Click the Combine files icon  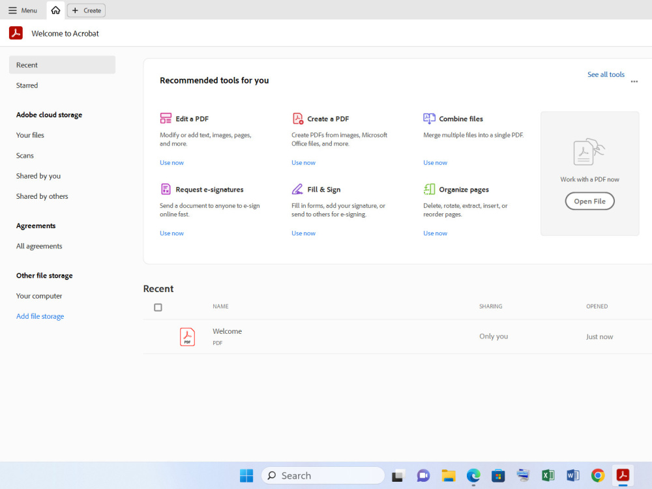point(429,119)
